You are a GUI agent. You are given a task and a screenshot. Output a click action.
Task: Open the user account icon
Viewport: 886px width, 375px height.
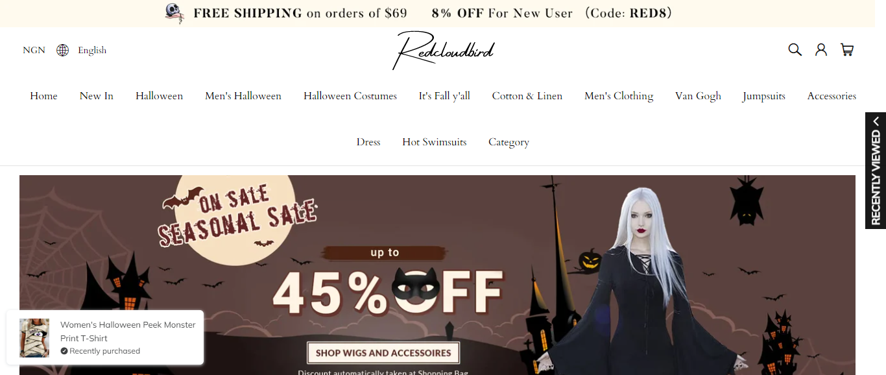pyautogui.click(x=821, y=49)
